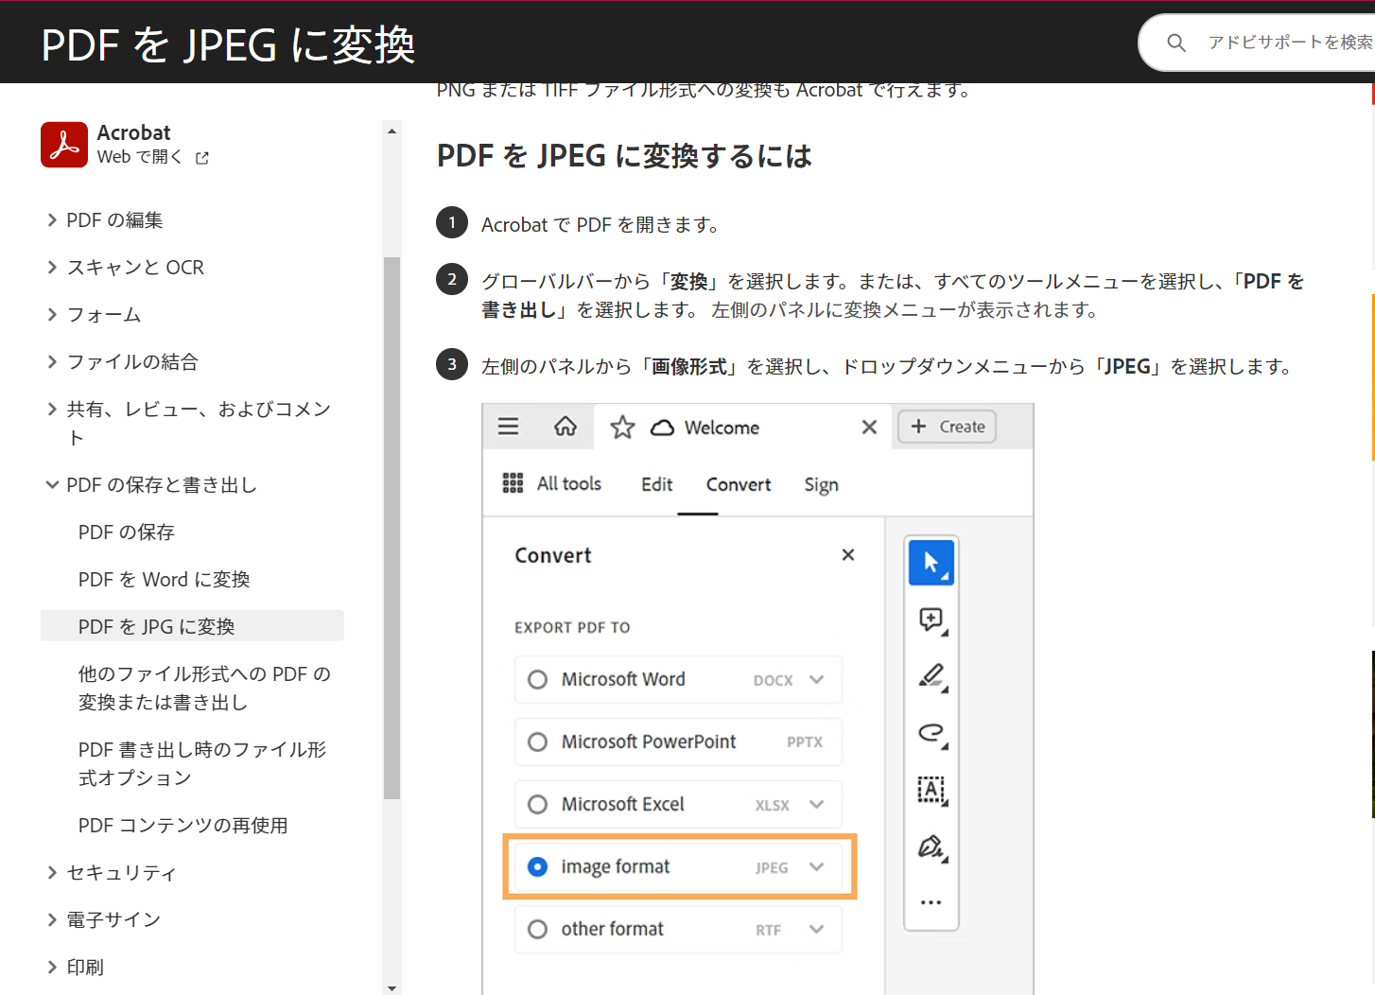Click the star favorite icon
This screenshot has width=1375, height=995.
[x=622, y=428]
